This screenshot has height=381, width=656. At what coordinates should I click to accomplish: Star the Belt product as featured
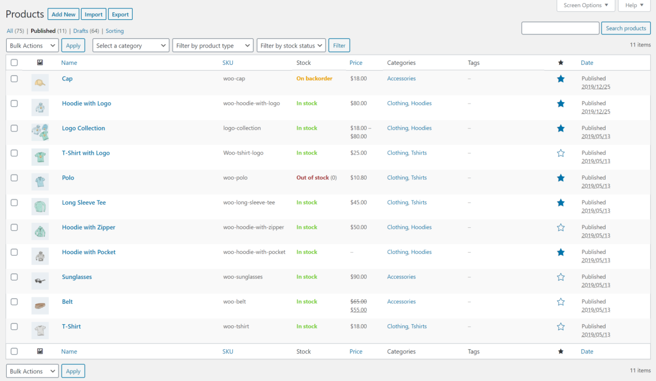click(561, 302)
